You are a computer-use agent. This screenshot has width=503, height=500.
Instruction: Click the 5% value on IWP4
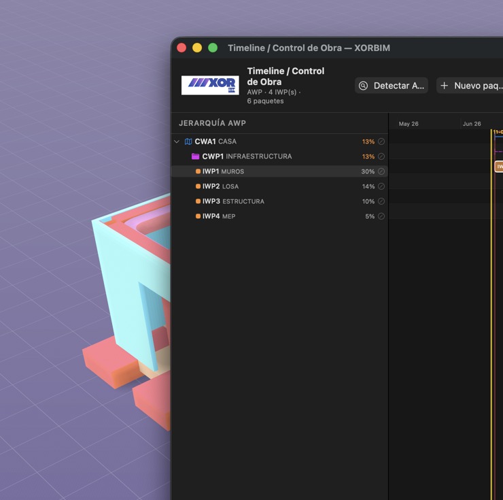tap(370, 216)
